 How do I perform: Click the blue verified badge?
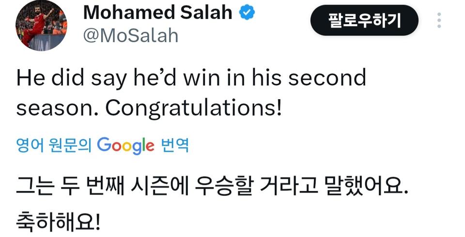tap(248, 14)
